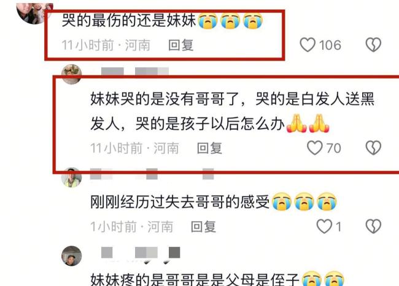Image resolution: width=399 pixels, height=286 pixels.
Task: Dislike the 白发人送黑发人 comment
Action: (373, 148)
